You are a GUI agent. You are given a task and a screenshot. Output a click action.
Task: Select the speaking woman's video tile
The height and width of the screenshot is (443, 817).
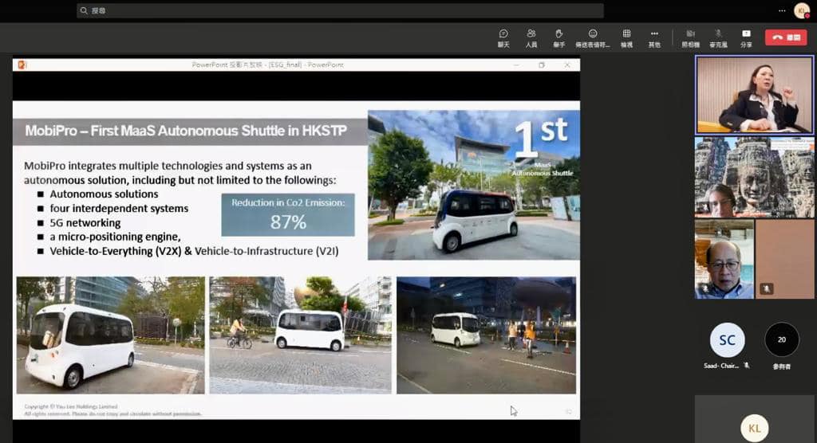[755, 95]
